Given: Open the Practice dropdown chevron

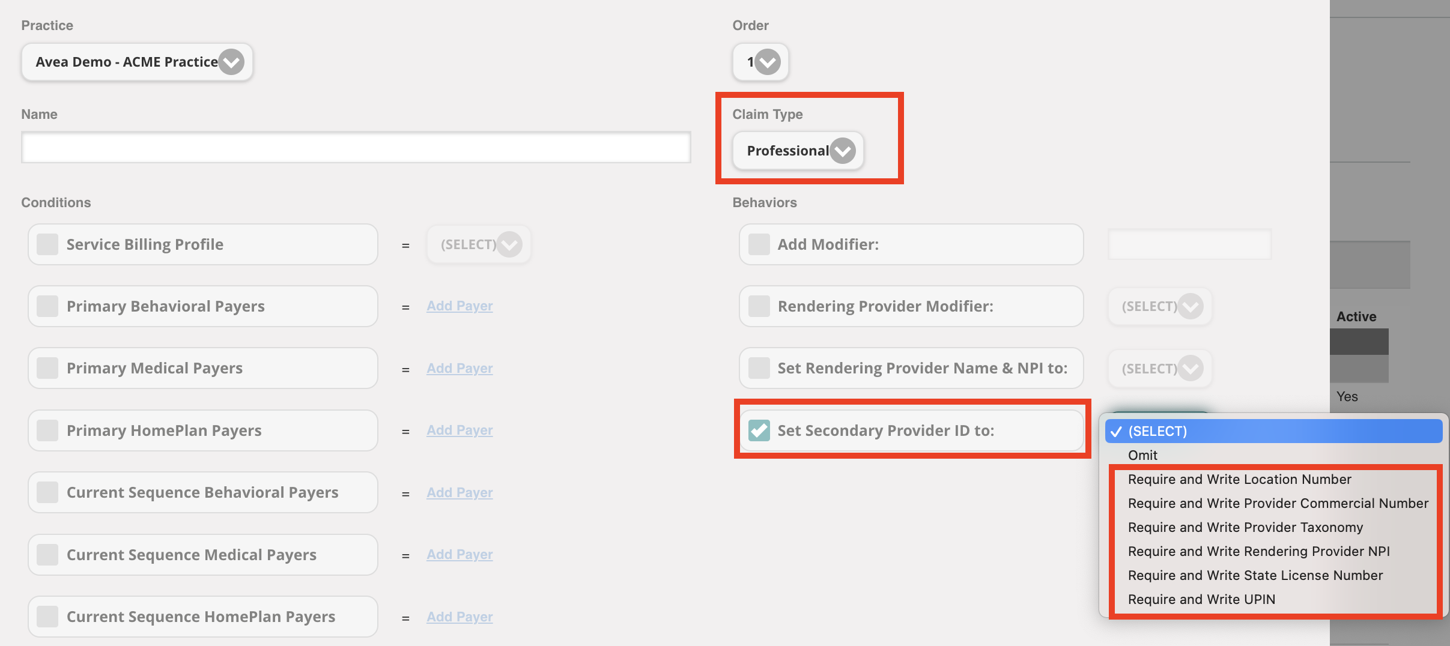Looking at the screenshot, I should pos(231,62).
